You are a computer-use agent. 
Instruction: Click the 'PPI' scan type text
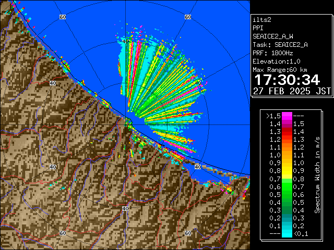coord(258,28)
